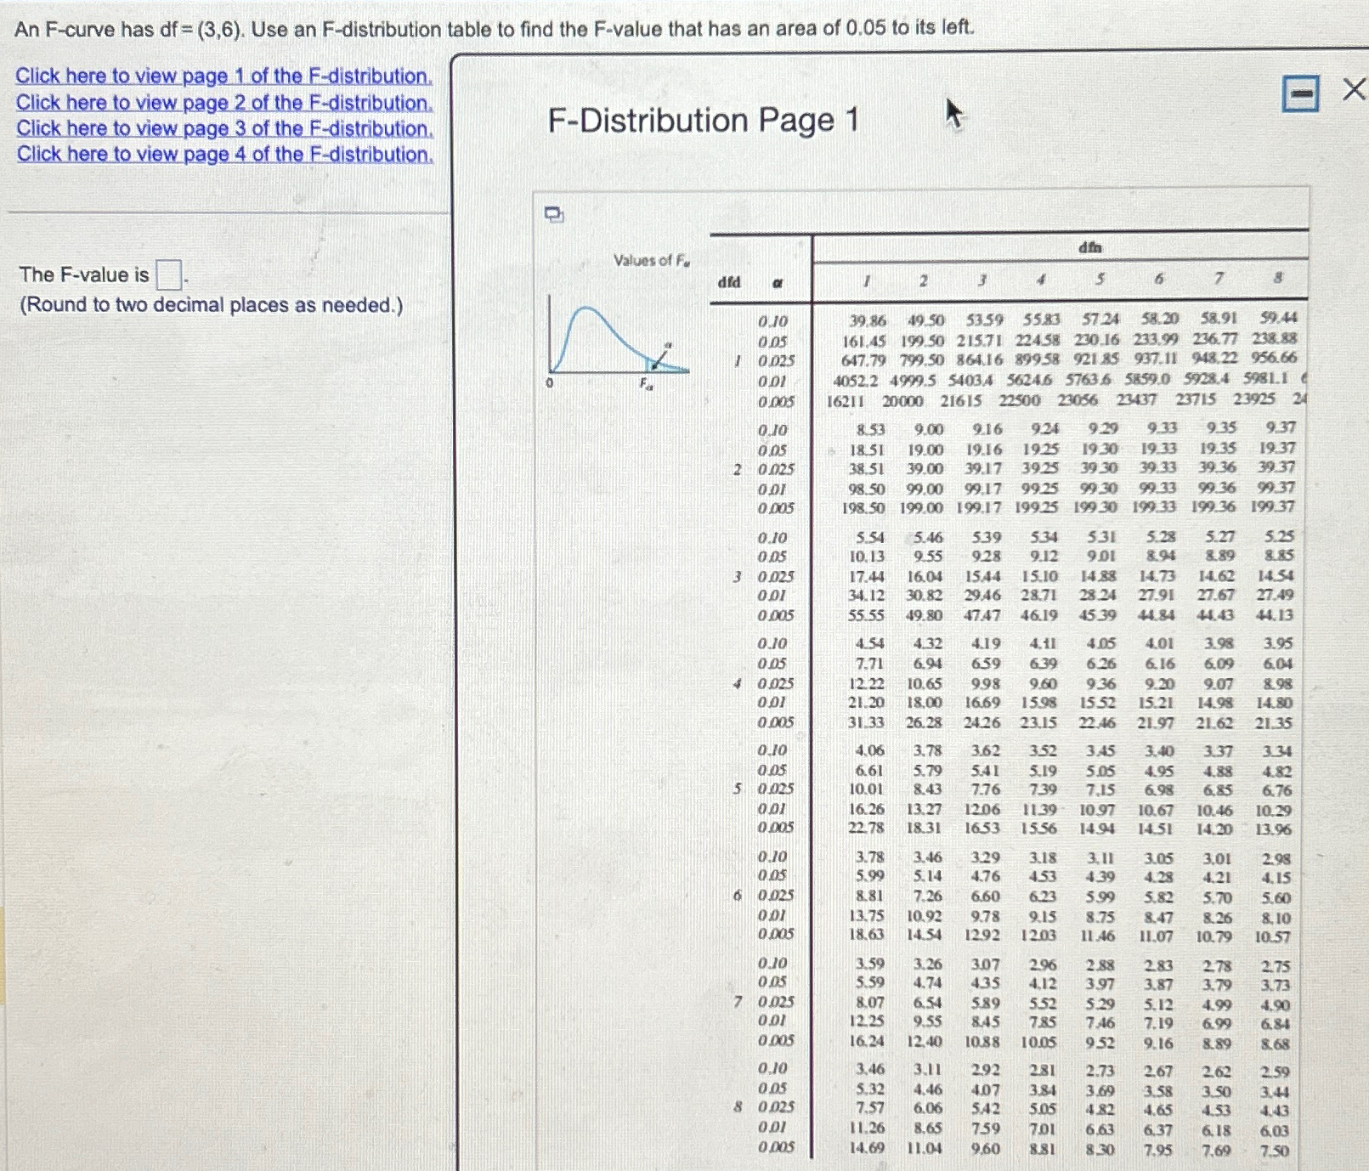Click value 55.55 in dfd 3 block

866,615
